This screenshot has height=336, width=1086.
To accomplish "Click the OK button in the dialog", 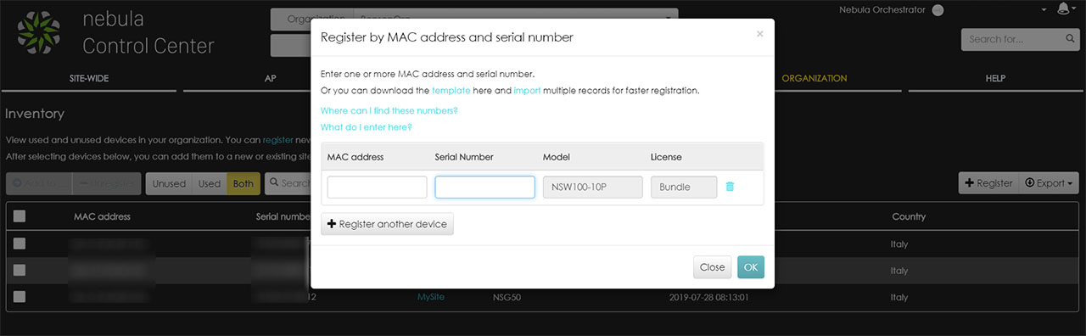I will [751, 267].
